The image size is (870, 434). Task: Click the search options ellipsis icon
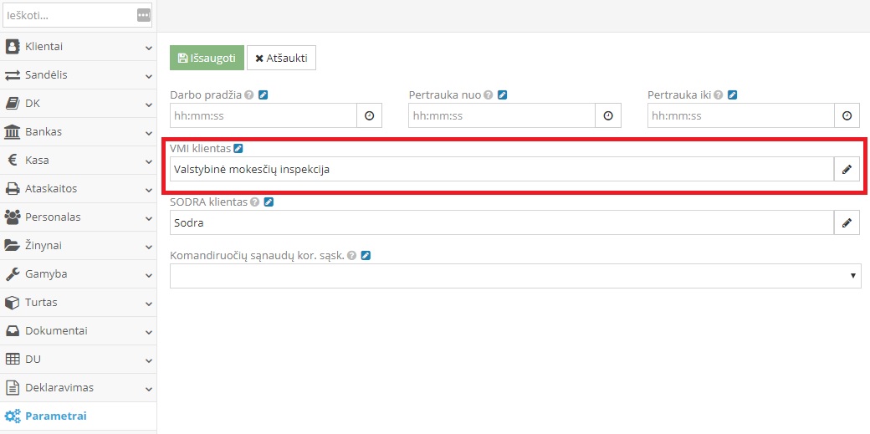(x=144, y=15)
